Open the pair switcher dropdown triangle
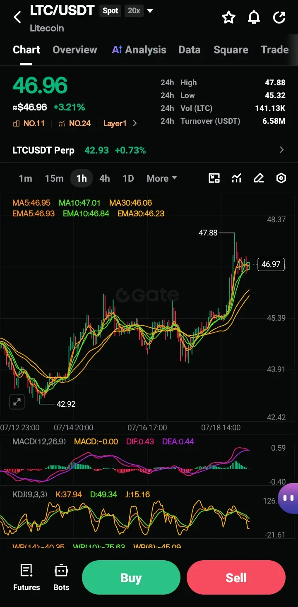298x607 pixels. 150,11
